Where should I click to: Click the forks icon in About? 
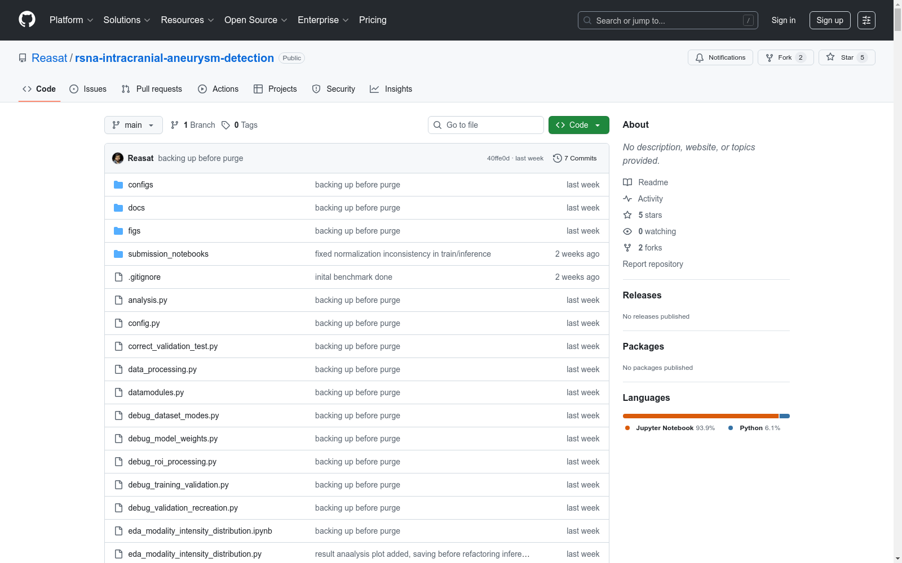click(x=627, y=248)
